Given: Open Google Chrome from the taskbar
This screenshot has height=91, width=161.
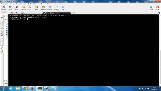Looking at the screenshot, I should [x=25, y=89].
